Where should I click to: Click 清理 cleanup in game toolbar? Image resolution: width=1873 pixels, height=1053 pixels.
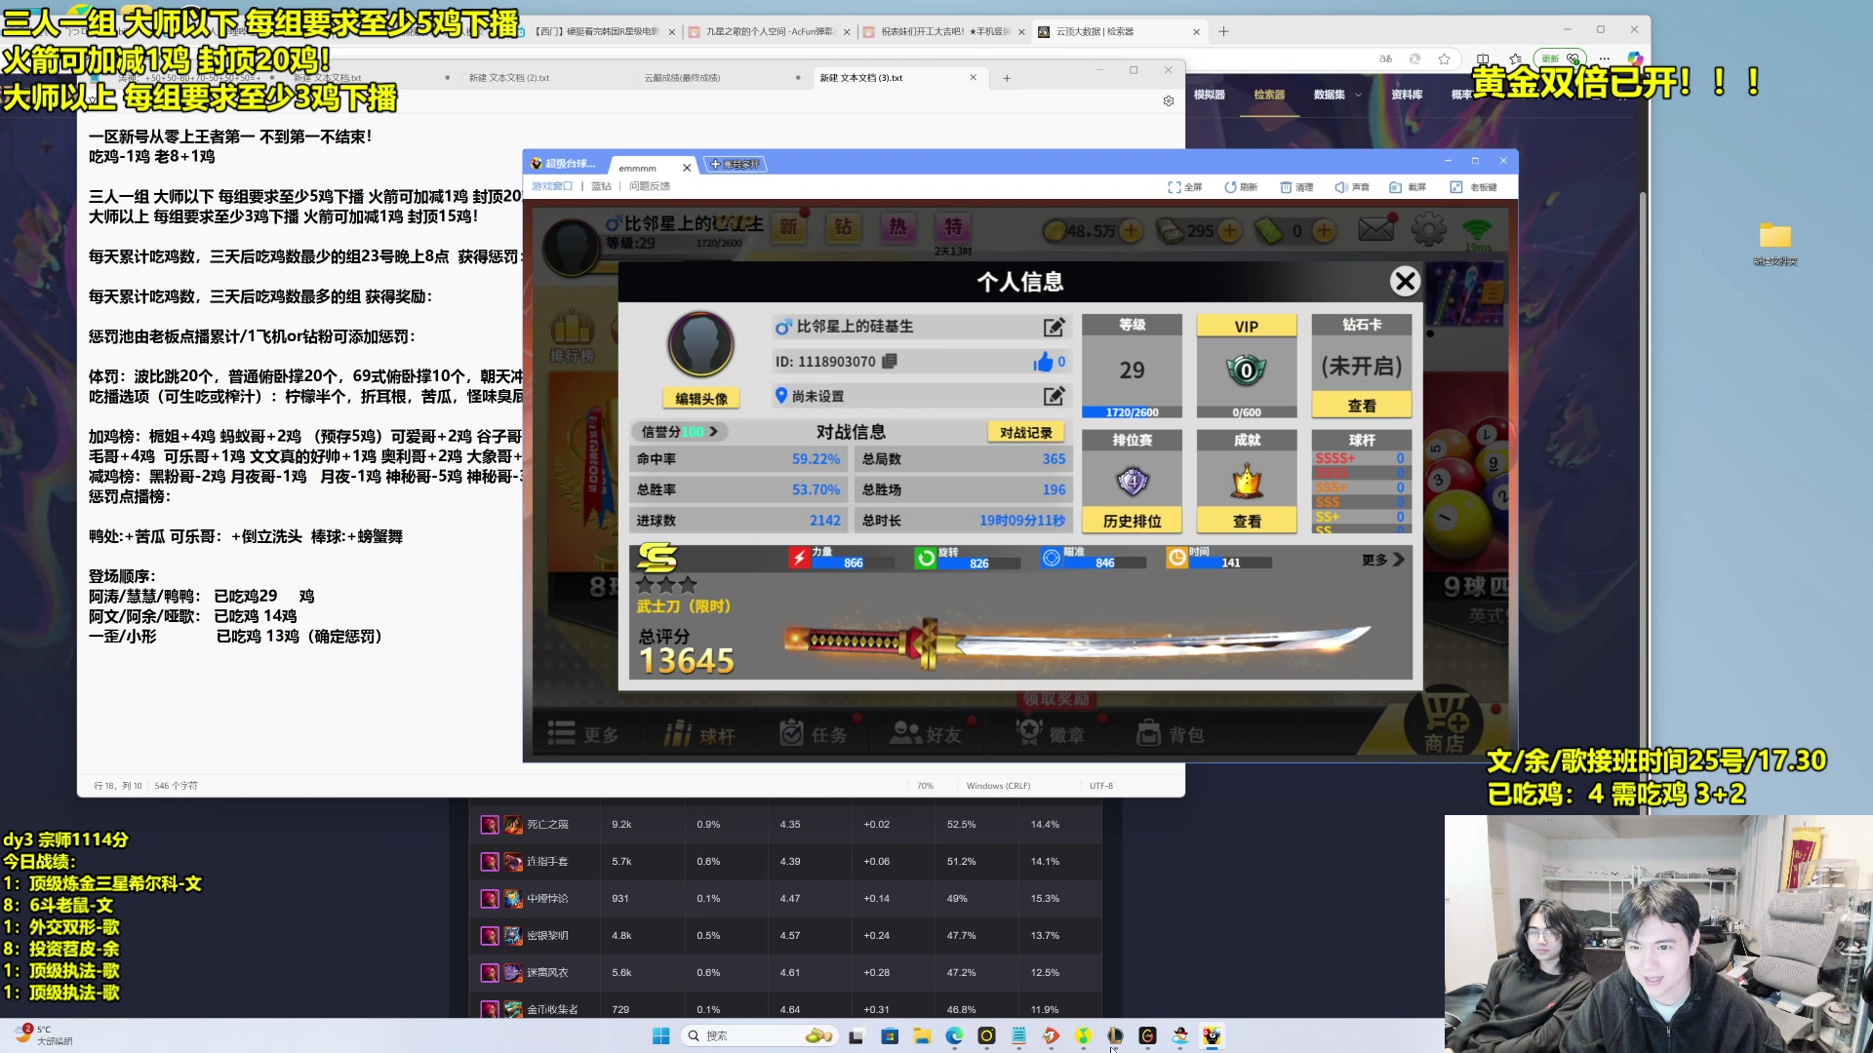[x=1295, y=187]
